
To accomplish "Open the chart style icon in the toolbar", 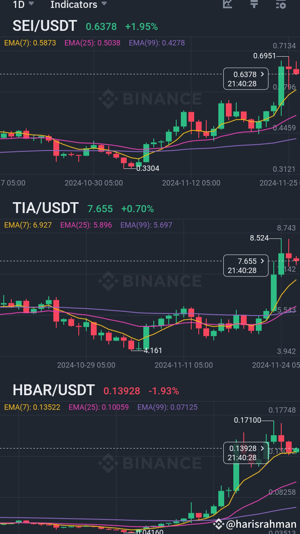I will [227, 5].
